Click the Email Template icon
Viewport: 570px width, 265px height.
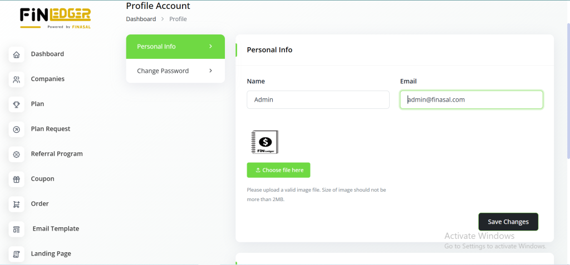pos(17,229)
